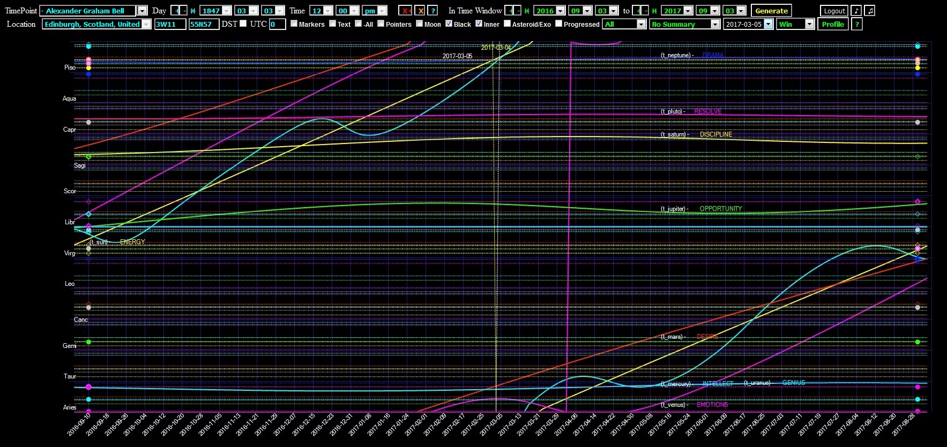Click the symbol beside window end year 2017
This screenshot has height=447, width=947.
click(654, 11)
